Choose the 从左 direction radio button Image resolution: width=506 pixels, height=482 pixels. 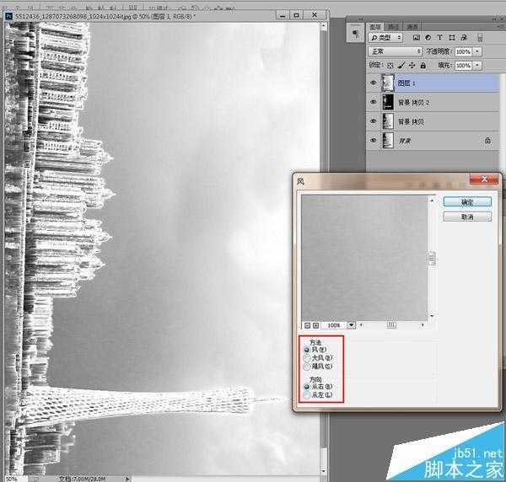[x=307, y=395]
